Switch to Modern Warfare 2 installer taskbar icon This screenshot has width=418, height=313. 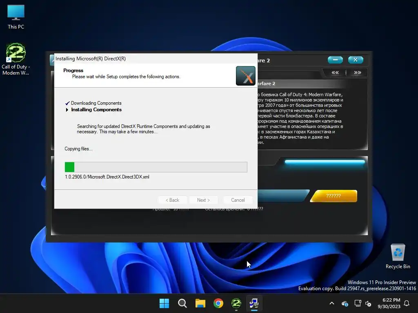click(236, 303)
